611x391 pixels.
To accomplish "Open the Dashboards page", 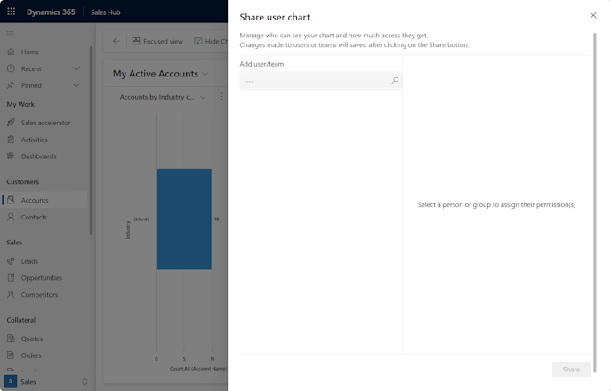I will tap(38, 156).
